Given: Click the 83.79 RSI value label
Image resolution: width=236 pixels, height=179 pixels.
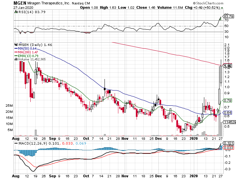Looking at the screenshot, I should pos(229,16).
